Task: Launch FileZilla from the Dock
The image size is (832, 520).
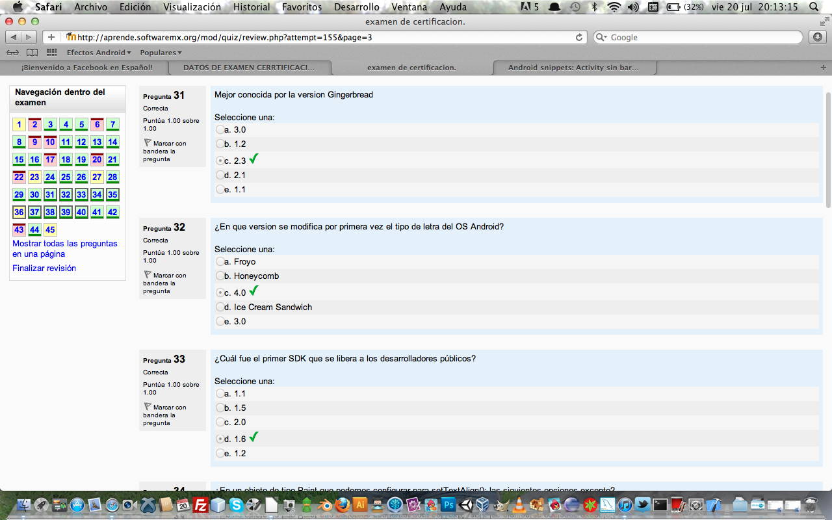Action: 201,504
